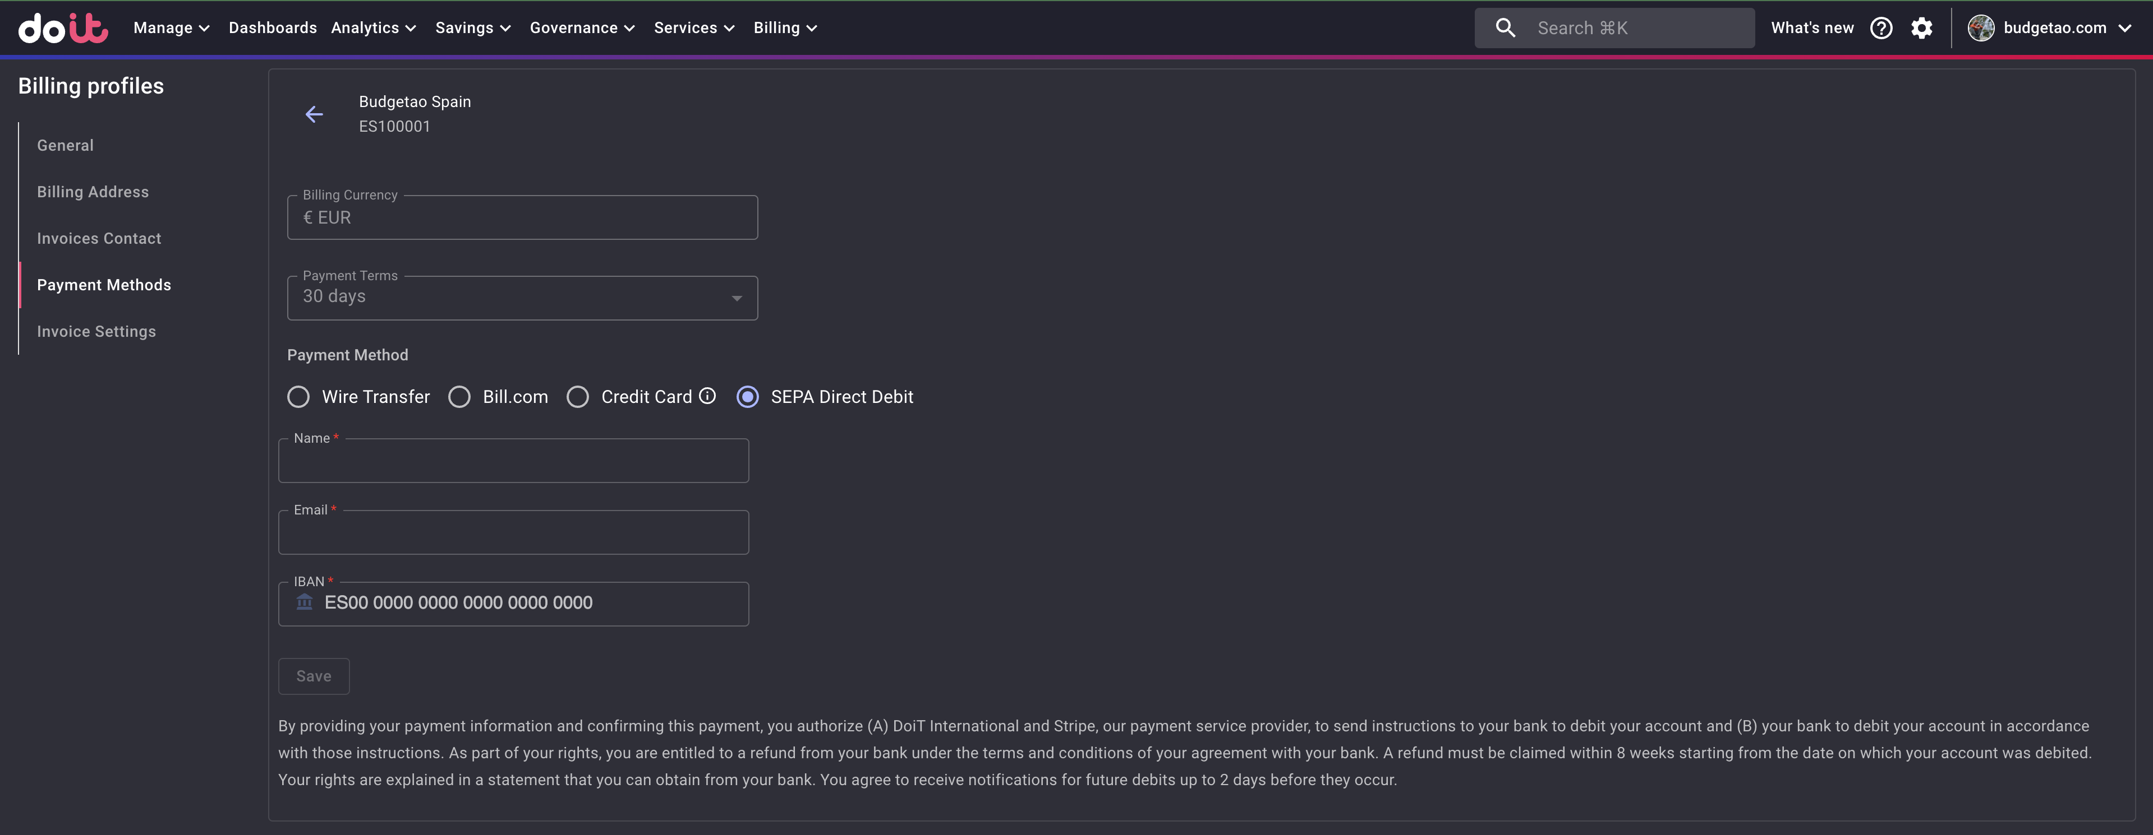Click into the Email input field
This screenshot has height=835, width=2153.
coord(513,533)
